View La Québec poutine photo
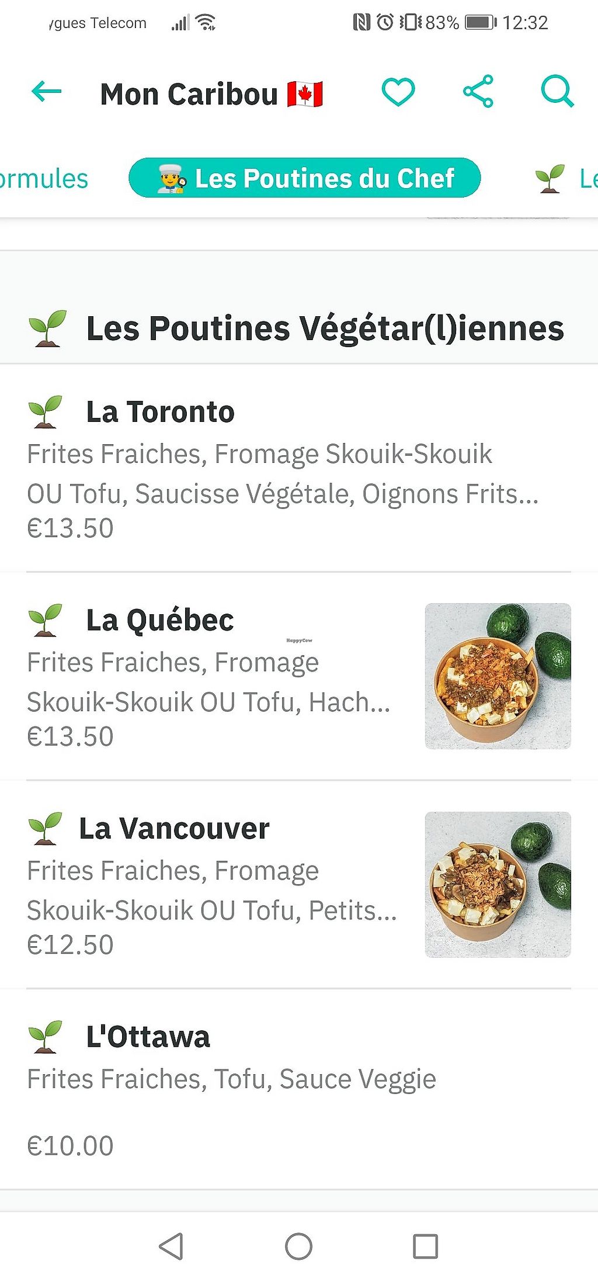Screen dimensions: 598x1281 click(498, 676)
